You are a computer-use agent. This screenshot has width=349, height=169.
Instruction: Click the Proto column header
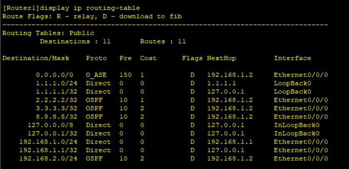(96, 59)
